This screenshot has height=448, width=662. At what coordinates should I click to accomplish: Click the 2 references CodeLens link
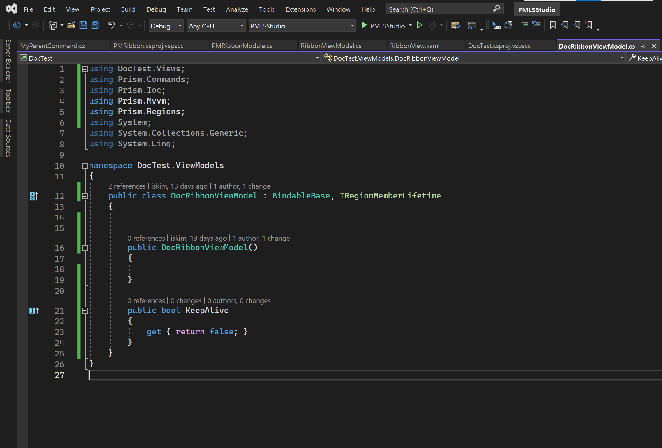[127, 186]
